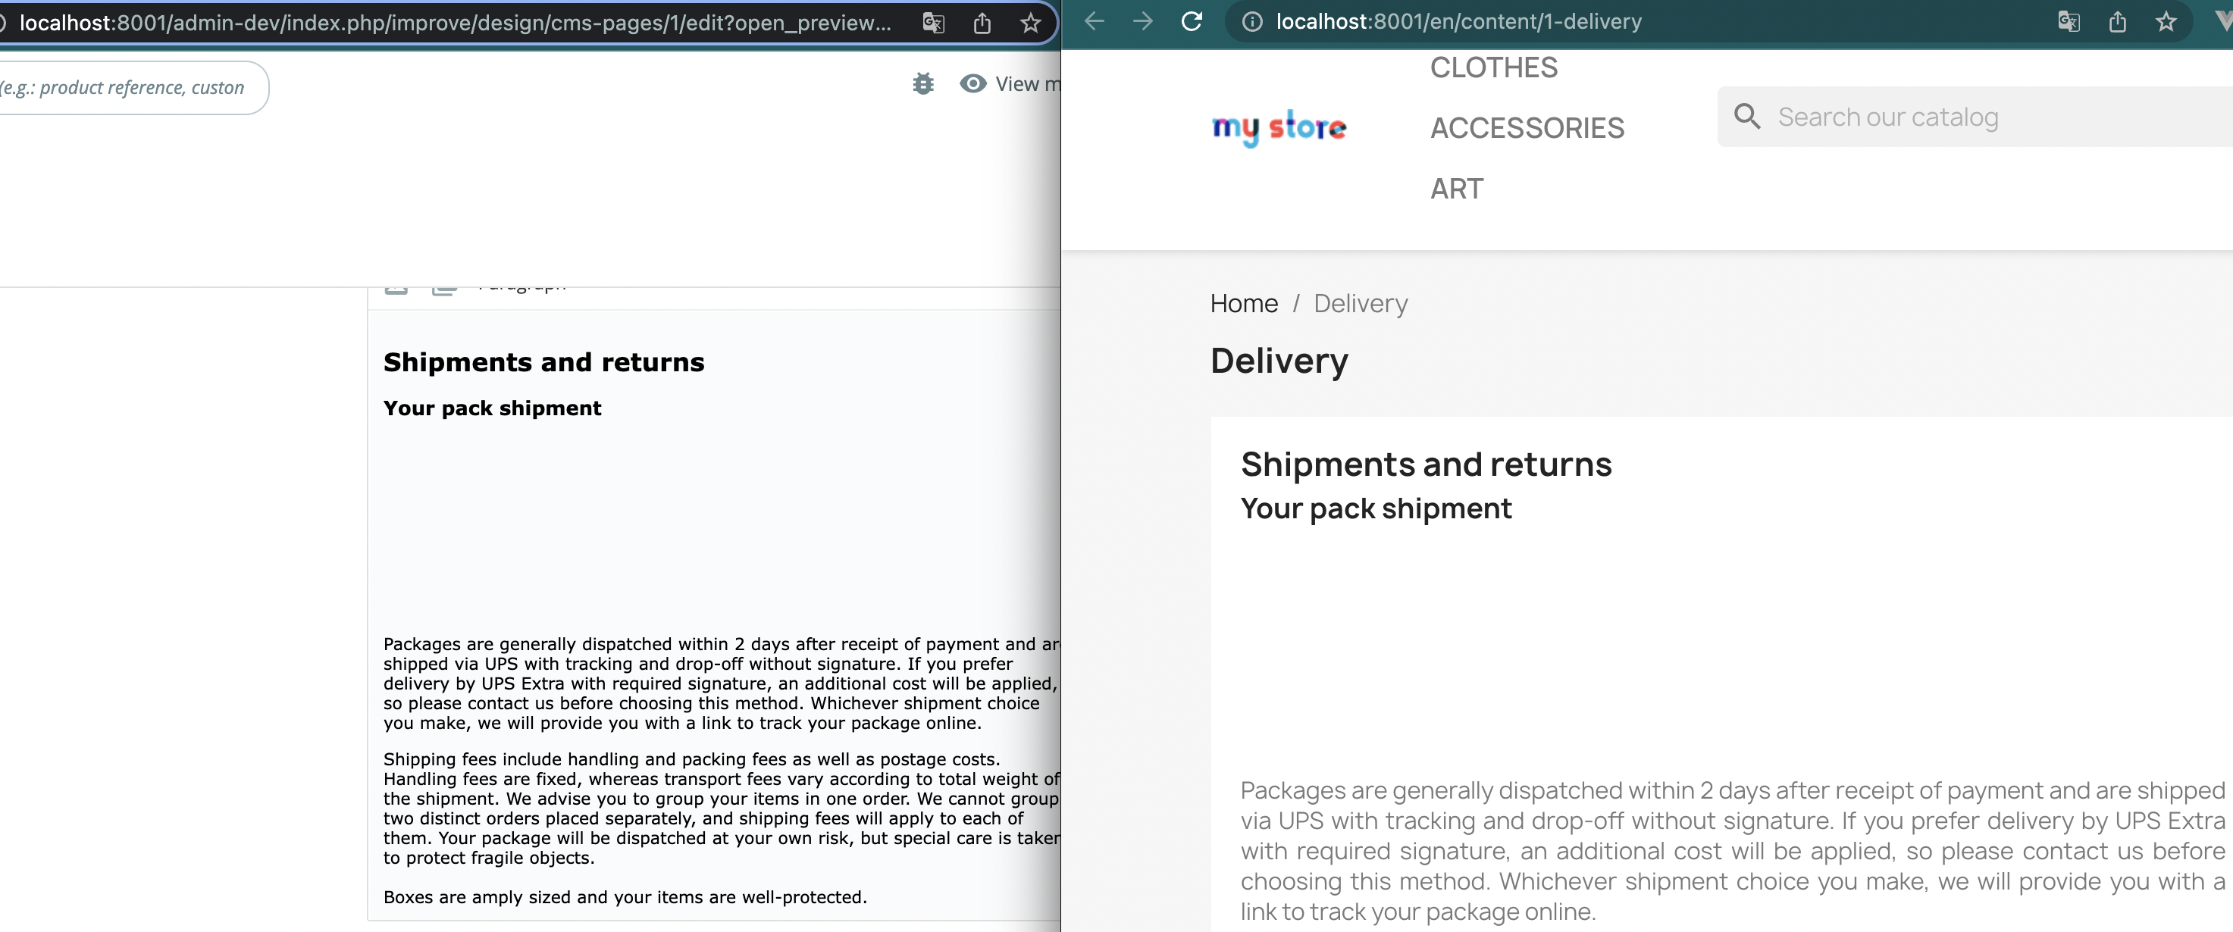Click the share icon in the admin toolbar
The image size is (2233, 932).
click(982, 23)
